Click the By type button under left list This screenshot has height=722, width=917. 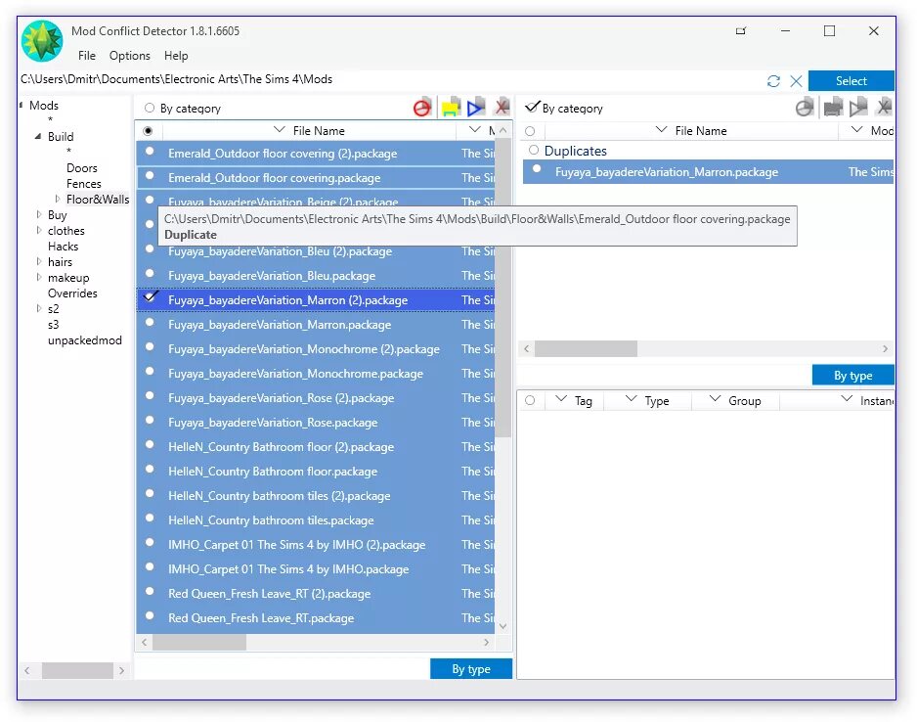pos(471,669)
